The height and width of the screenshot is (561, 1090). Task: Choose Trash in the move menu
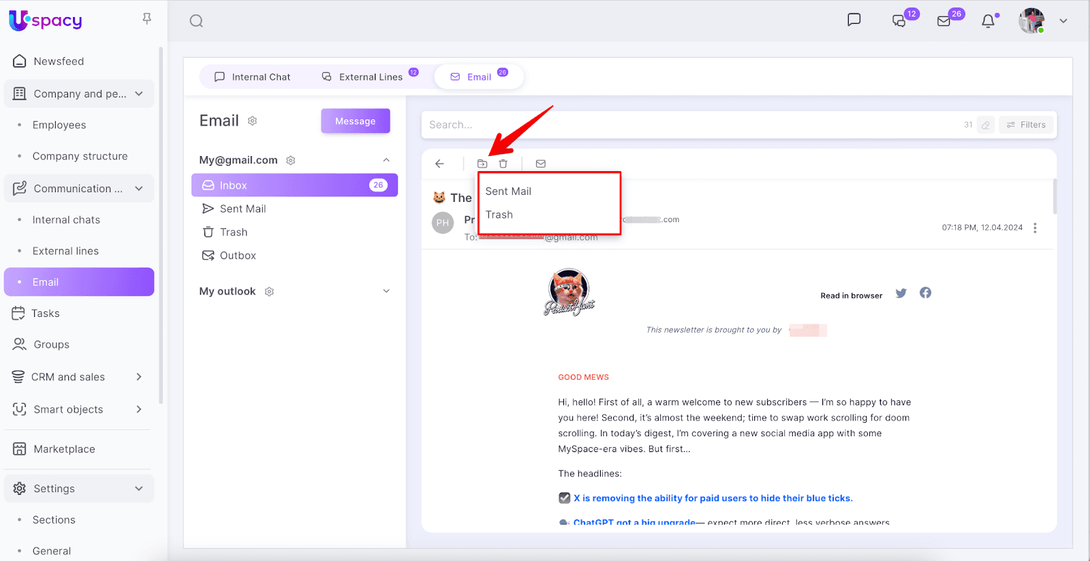point(499,215)
